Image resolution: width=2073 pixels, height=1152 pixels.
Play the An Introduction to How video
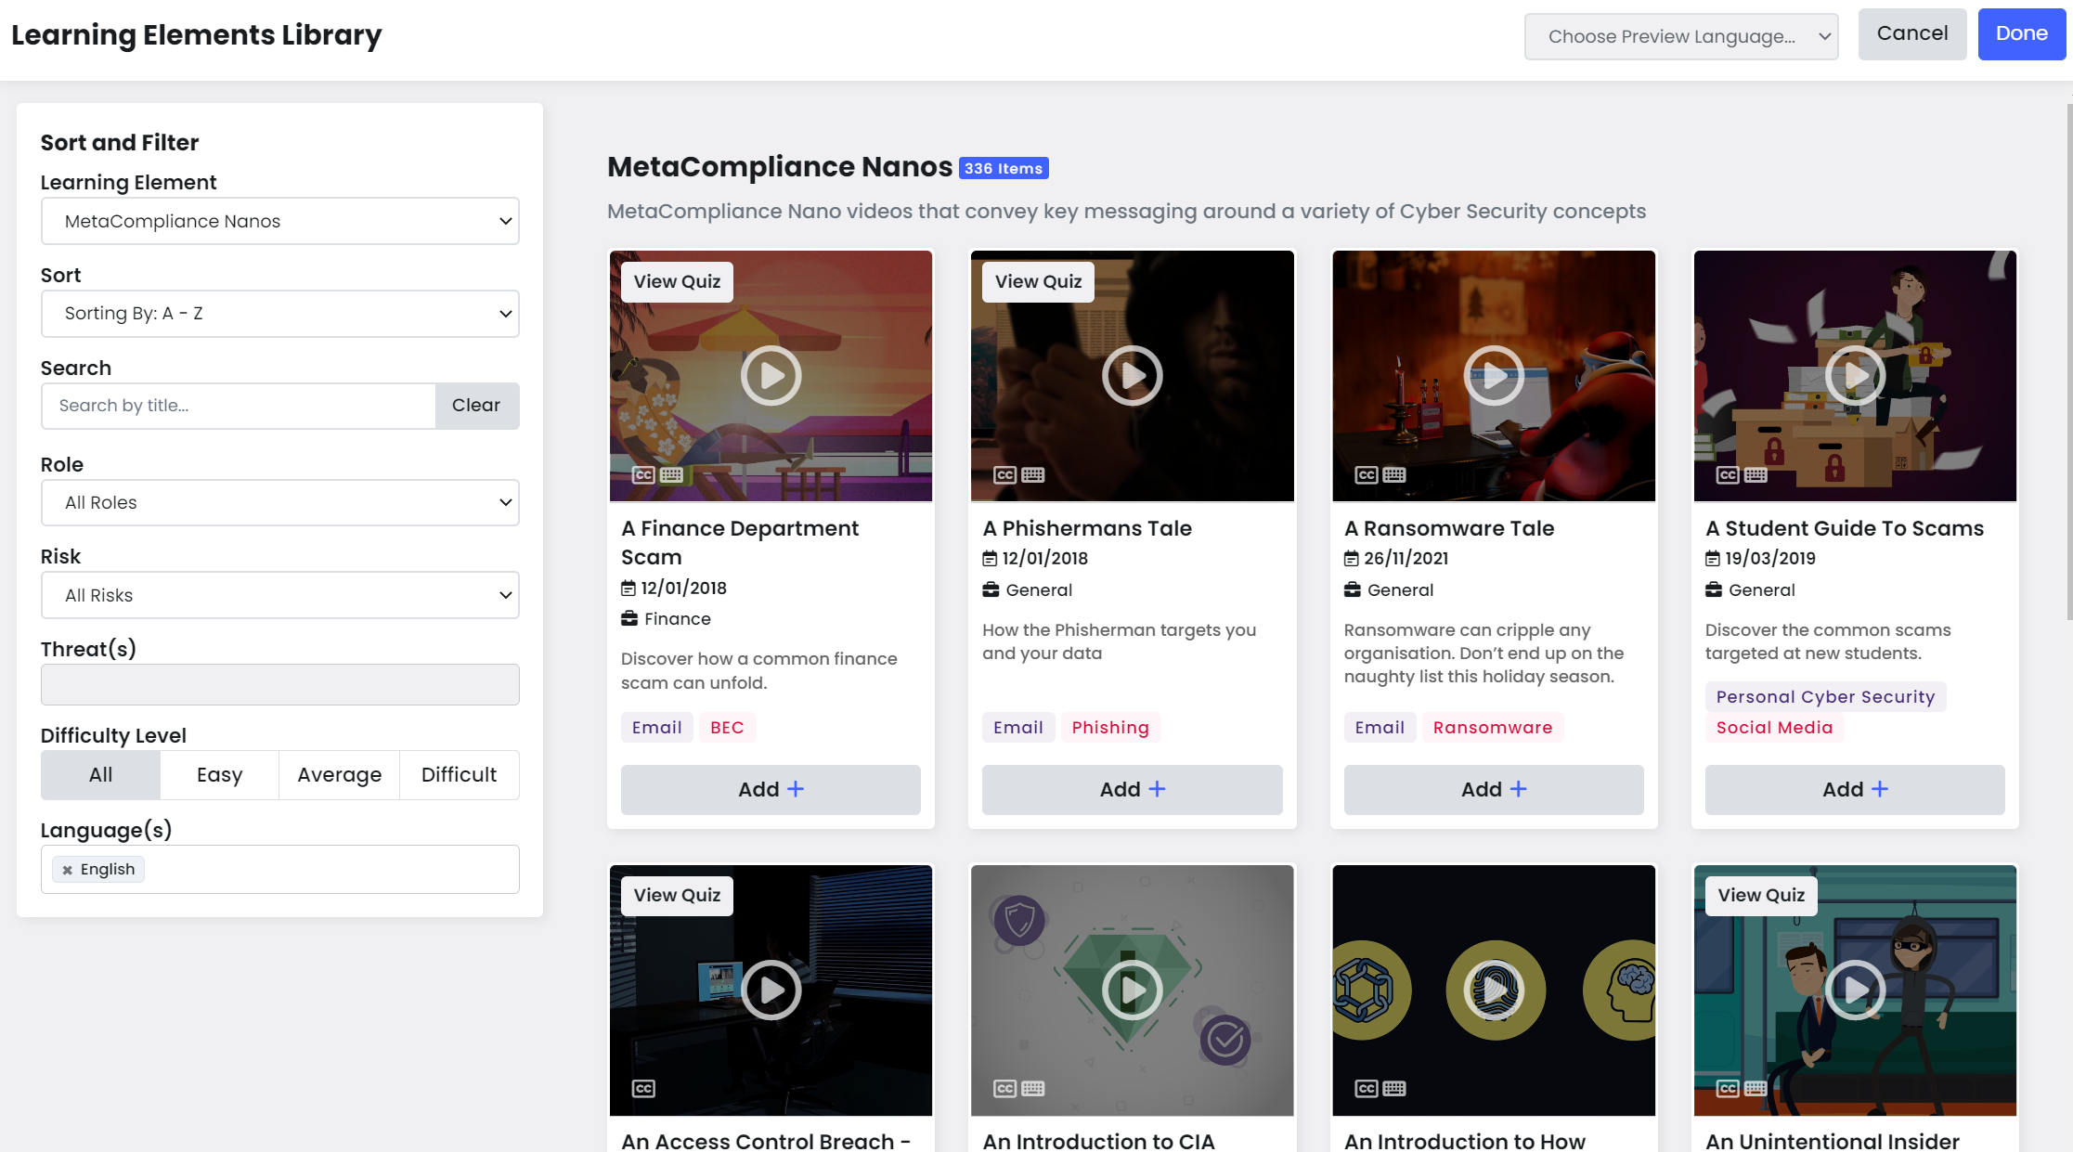pos(1494,990)
